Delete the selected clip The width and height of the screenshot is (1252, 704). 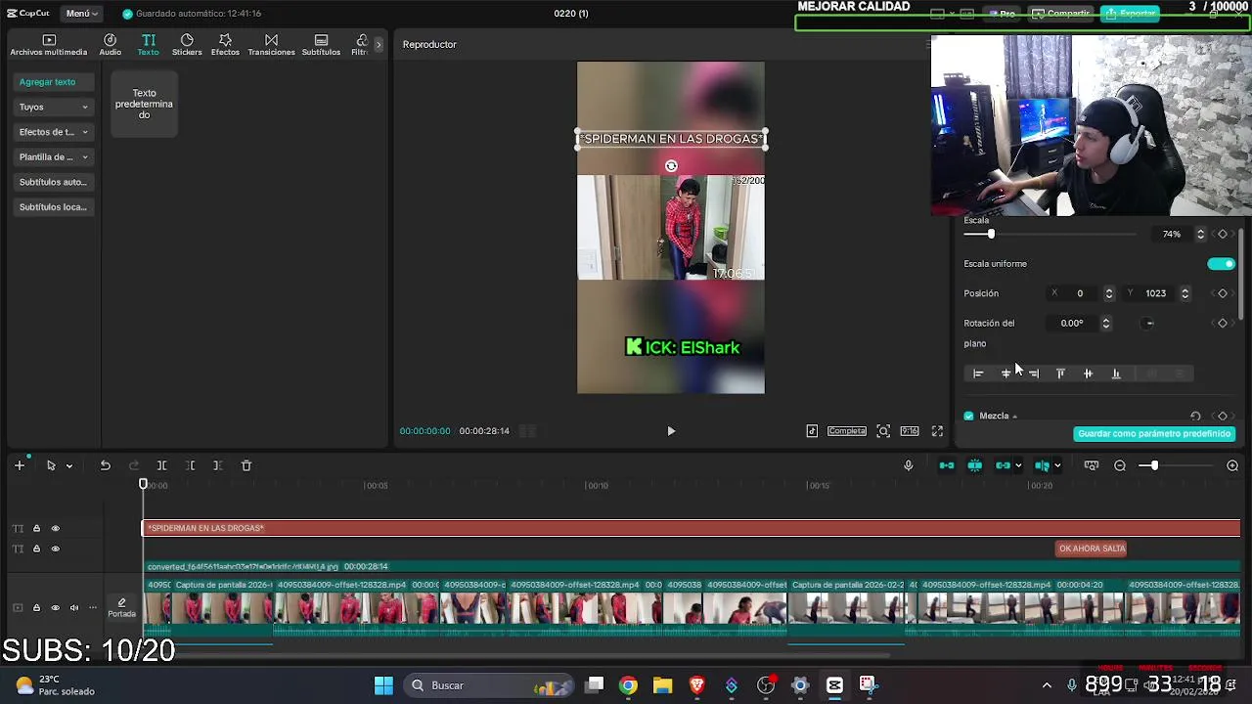tap(246, 466)
